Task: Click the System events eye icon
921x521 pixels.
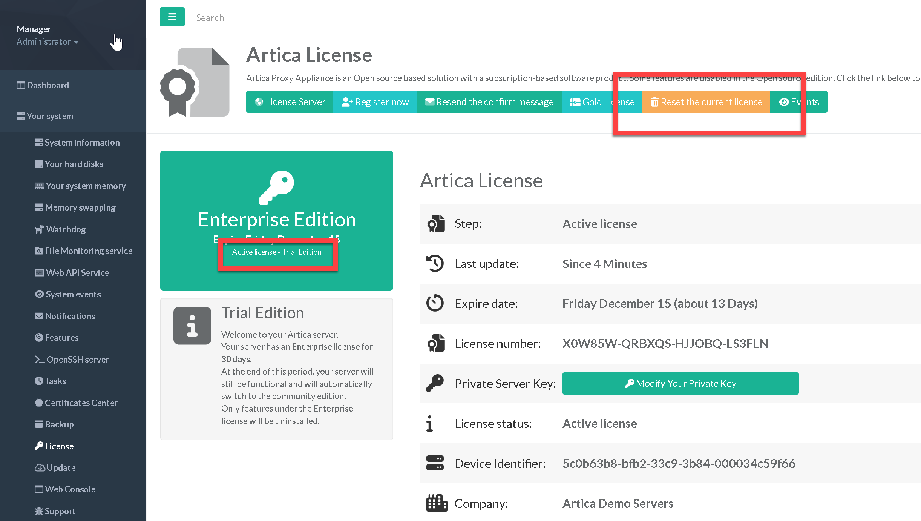Action: 39,294
